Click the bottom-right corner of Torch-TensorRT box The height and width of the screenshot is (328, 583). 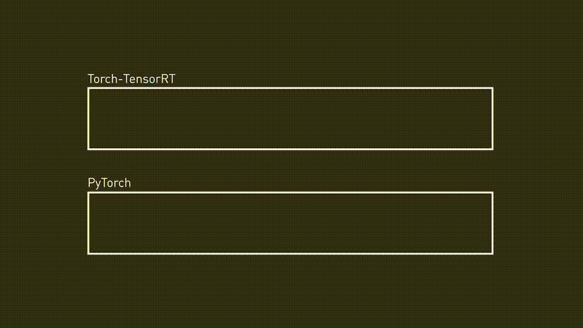click(x=492, y=148)
